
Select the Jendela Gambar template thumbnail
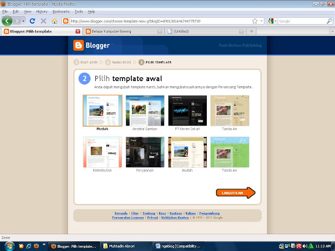pyautogui.click(x=145, y=110)
